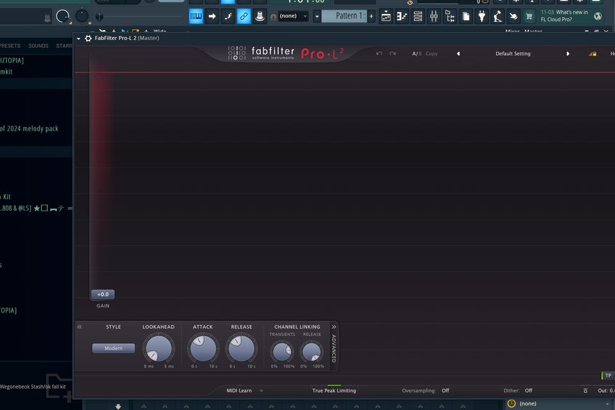Switch to SOUNDS browser tab
Screen dimensions: 615x410
tap(38, 46)
